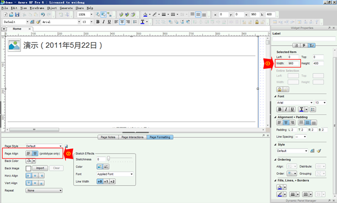Open the zoom 100% dropdown
Image resolution: width=337 pixels, height=203 pixels.
pyautogui.click(x=92, y=15)
